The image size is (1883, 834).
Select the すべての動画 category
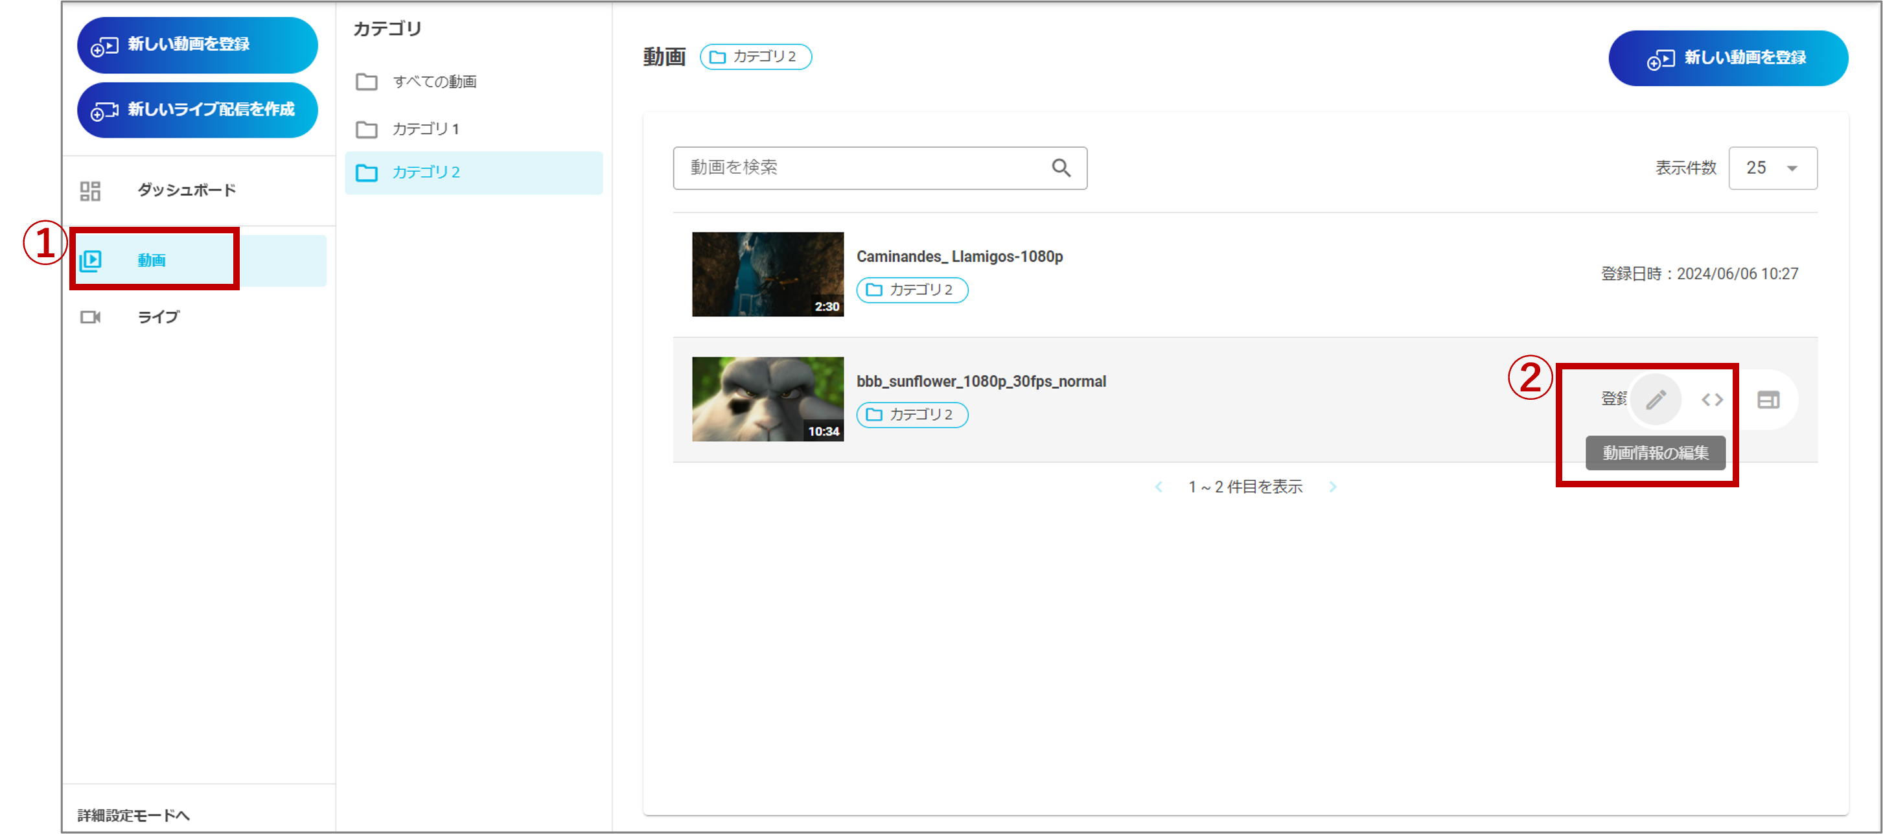[x=474, y=82]
